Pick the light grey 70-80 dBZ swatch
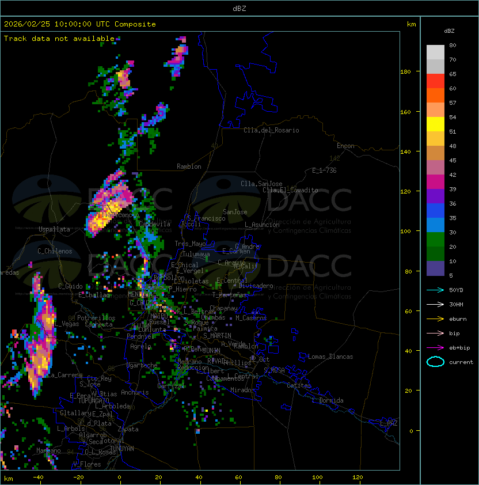This screenshot has height=485, width=479. (435, 52)
